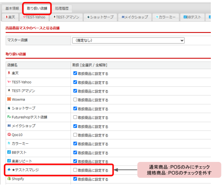Click the Rakuten R icon in store list
224x186 pixels.
coord(9,73)
